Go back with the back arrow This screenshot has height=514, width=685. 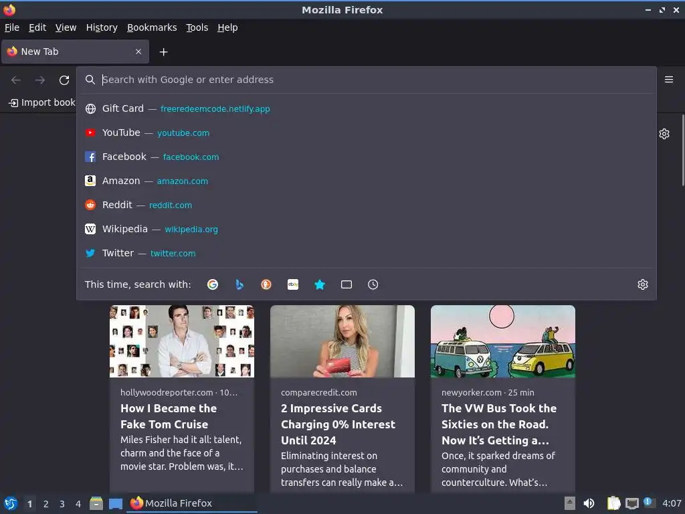16,80
